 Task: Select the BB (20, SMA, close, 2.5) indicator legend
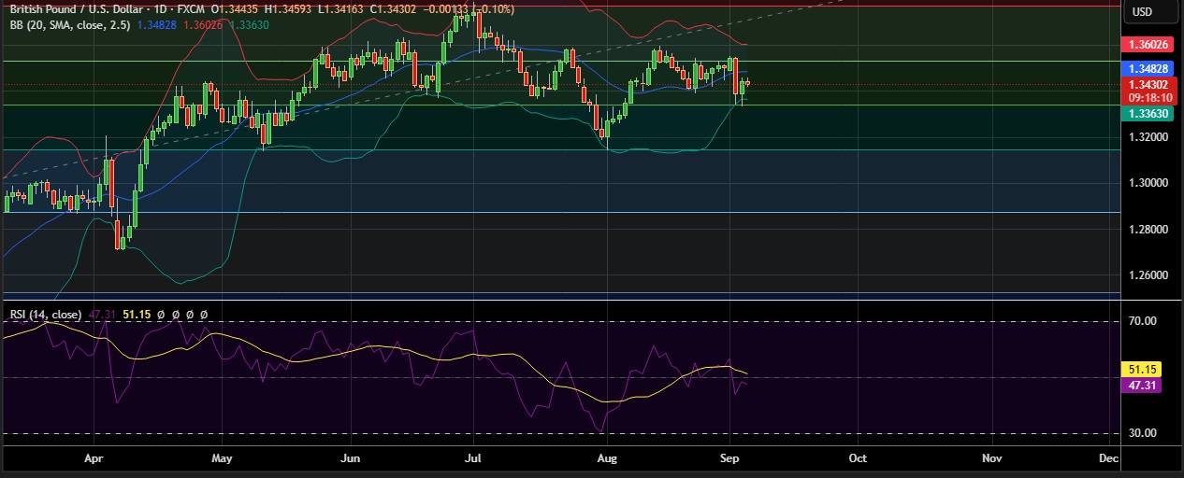click(70, 25)
